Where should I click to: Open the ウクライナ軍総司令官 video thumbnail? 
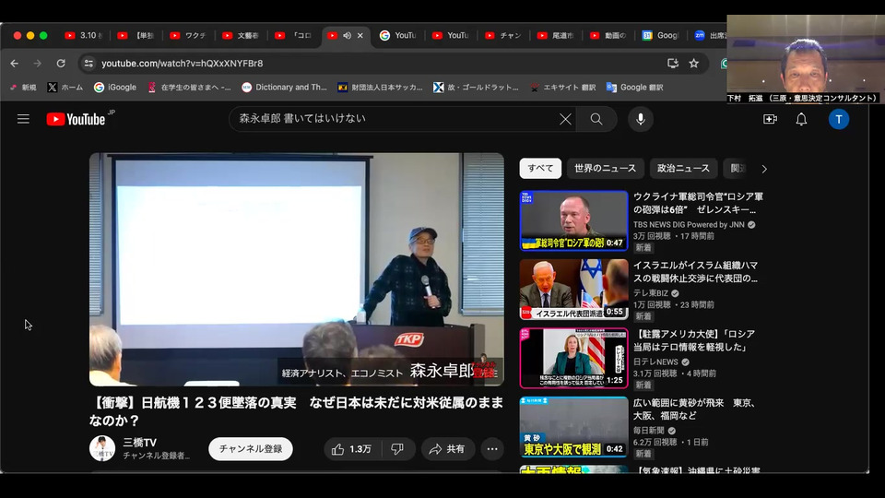pyautogui.click(x=573, y=220)
